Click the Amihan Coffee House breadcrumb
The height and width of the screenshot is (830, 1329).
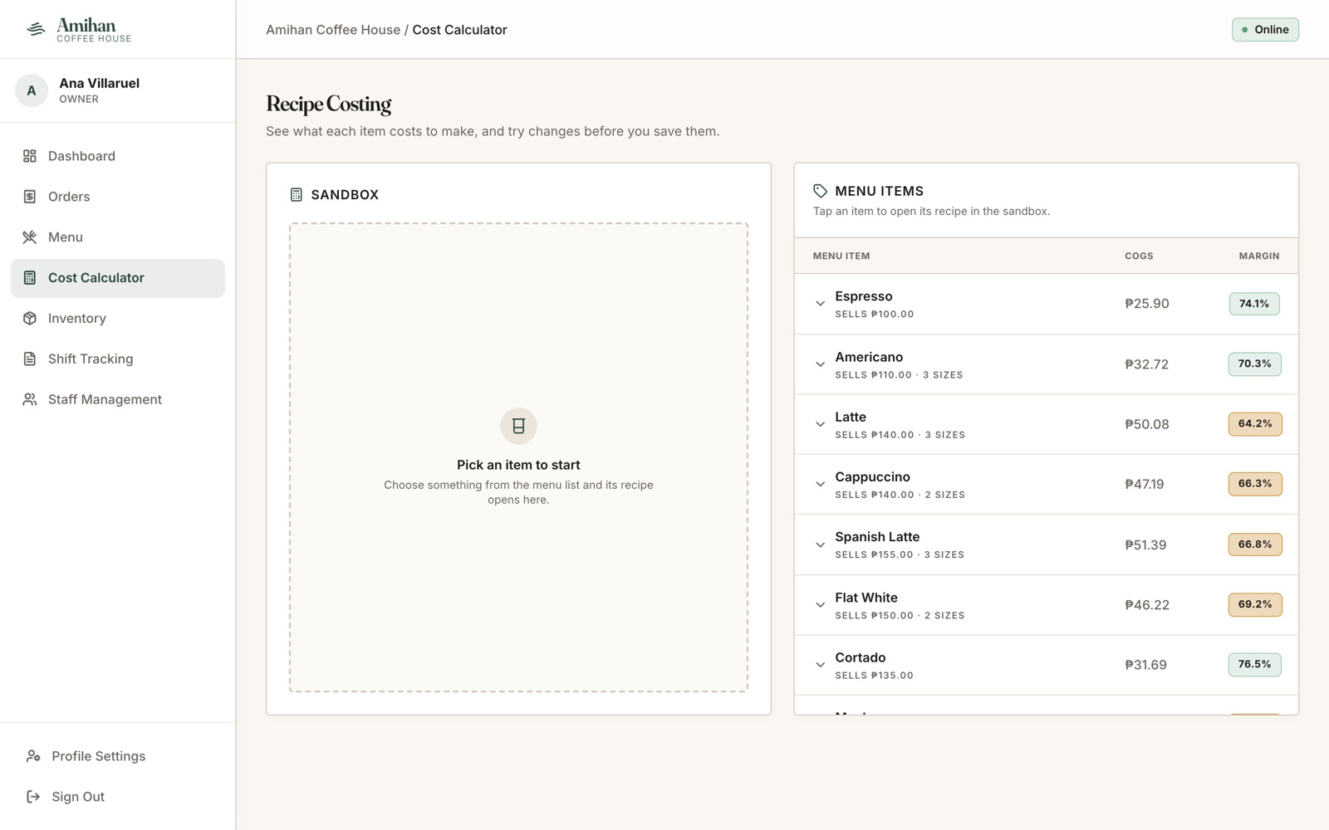point(333,30)
